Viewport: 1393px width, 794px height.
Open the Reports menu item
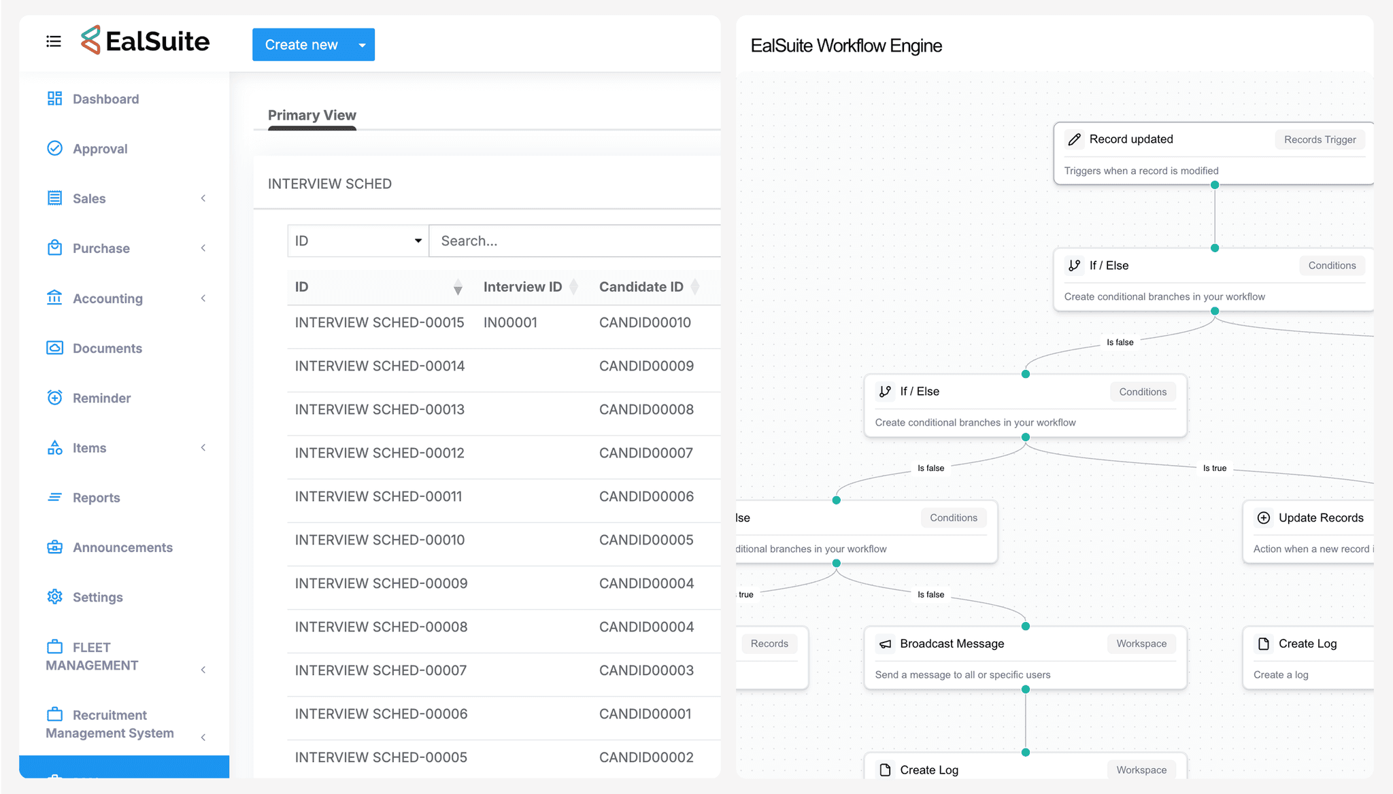pos(96,498)
